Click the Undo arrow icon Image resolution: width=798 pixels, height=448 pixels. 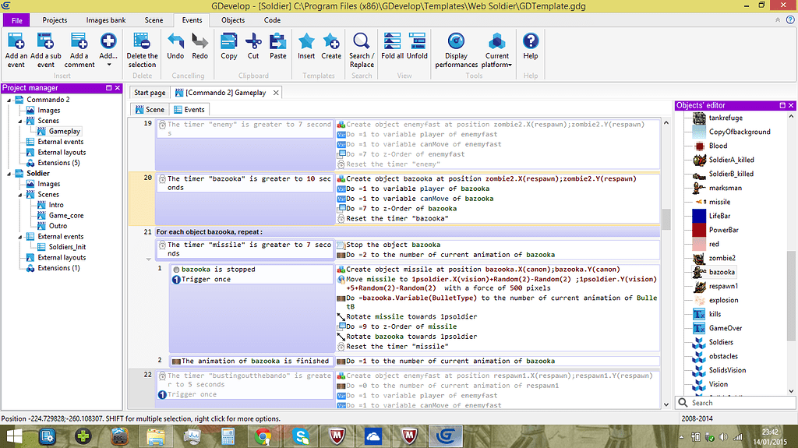pos(175,41)
